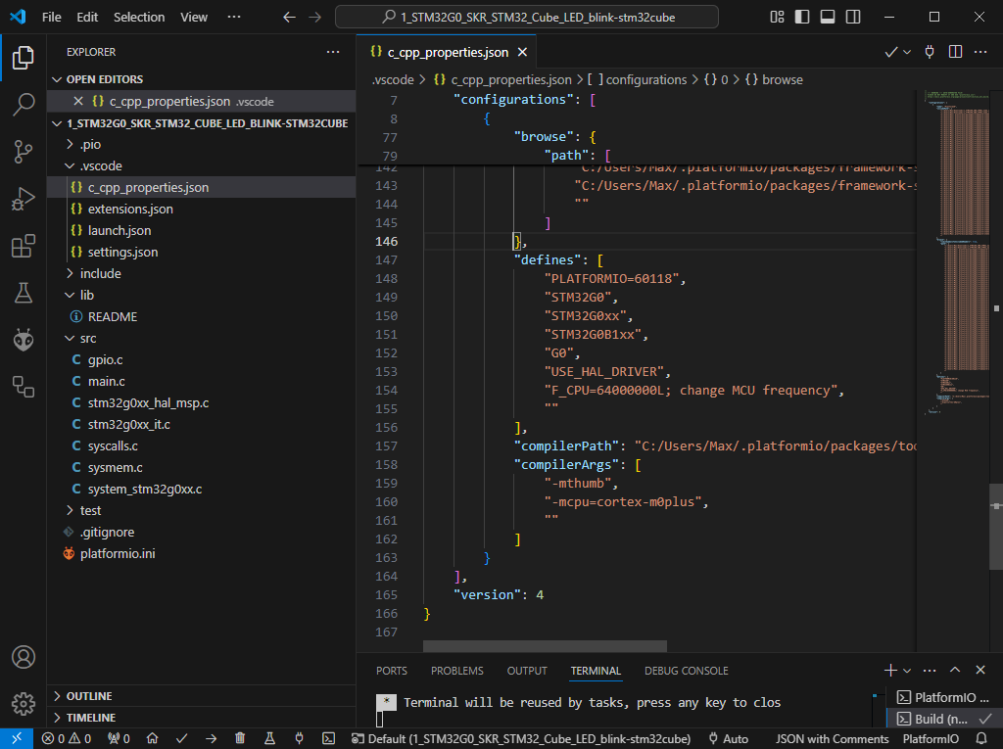Switch to the PORTS panel tab
The image size is (1003, 749).
pos(392,671)
